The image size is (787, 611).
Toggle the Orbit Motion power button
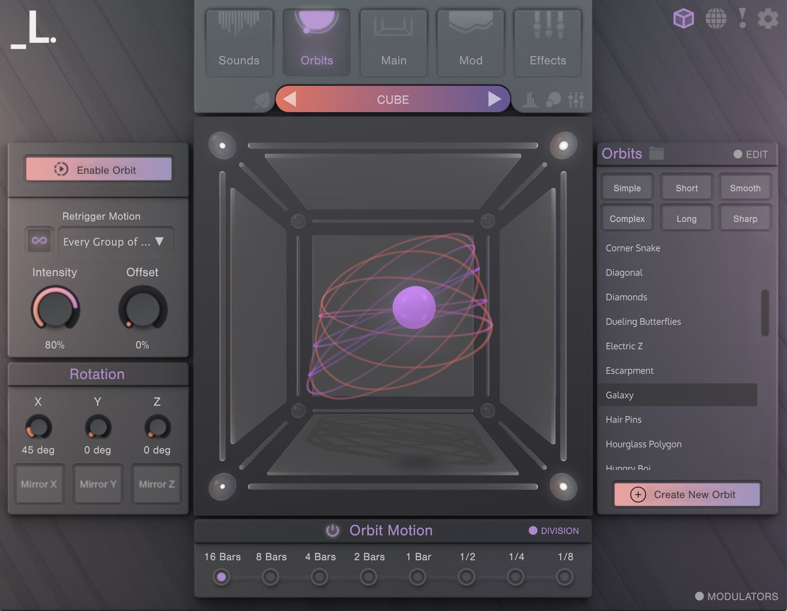coord(333,531)
